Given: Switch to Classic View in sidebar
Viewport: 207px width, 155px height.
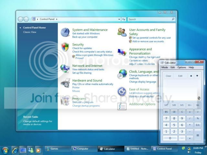Looking at the screenshot, I should pyautogui.click(x=29, y=32).
